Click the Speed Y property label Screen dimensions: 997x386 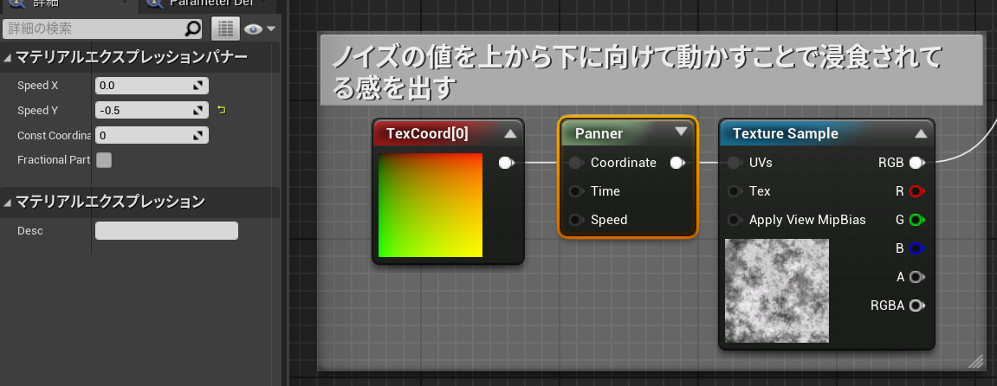tap(37, 110)
